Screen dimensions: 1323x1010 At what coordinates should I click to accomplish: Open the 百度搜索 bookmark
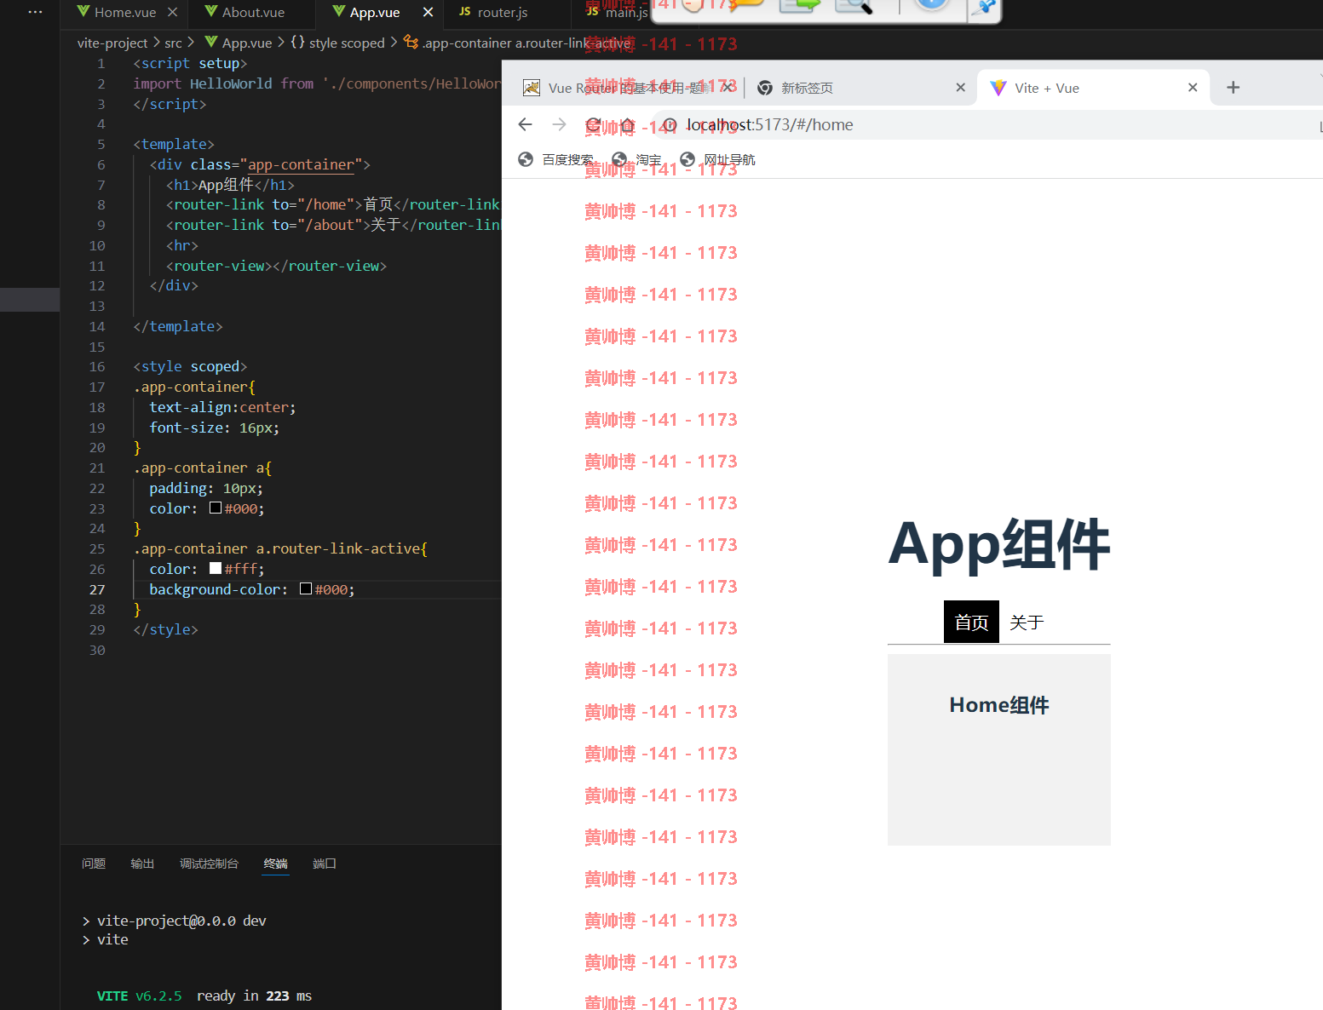point(555,159)
